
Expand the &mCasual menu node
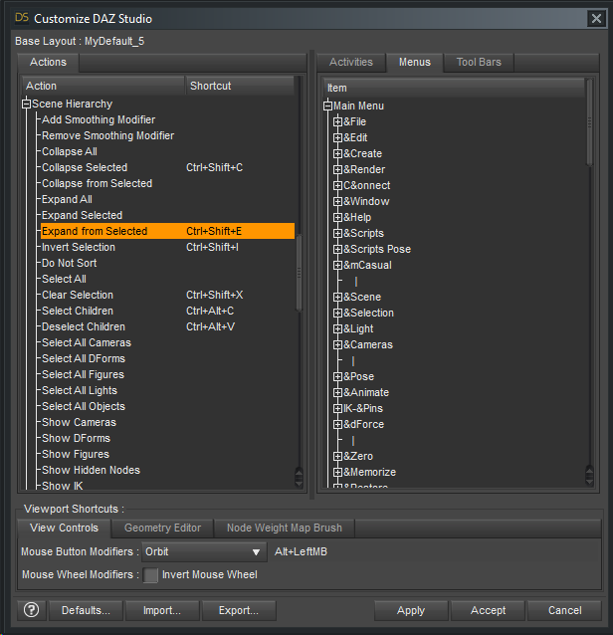(337, 266)
